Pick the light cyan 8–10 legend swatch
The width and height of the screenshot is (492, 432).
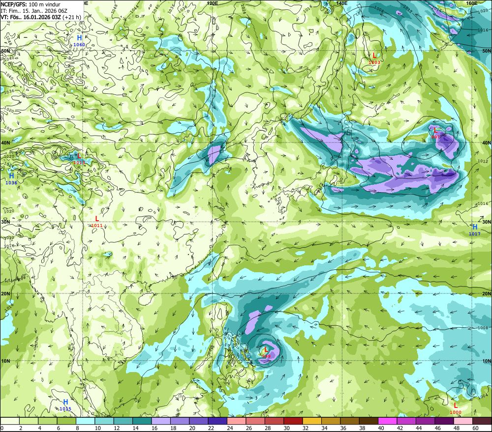pos(86,421)
